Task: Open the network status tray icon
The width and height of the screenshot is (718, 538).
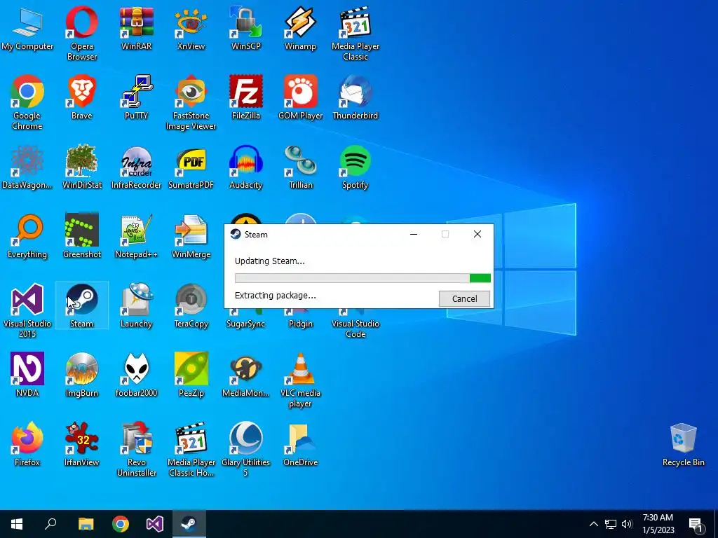Action: 611,524
